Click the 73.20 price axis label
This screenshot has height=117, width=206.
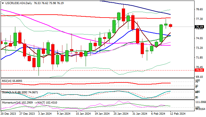point(200,48)
